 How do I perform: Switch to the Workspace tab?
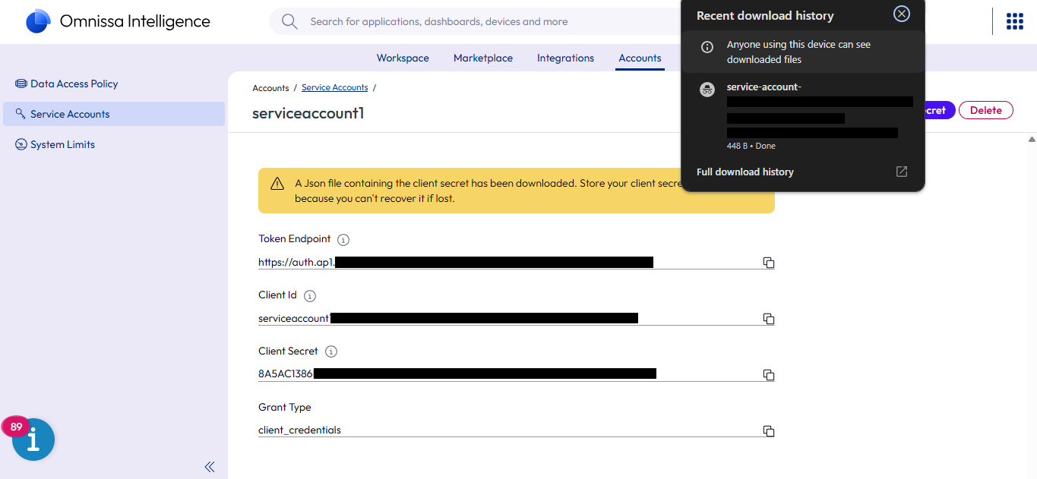[x=403, y=58]
